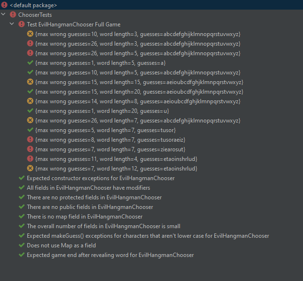Click green check beside Does not use Map
The image size is (303, 281).
pyautogui.click(x=22, y=245)
